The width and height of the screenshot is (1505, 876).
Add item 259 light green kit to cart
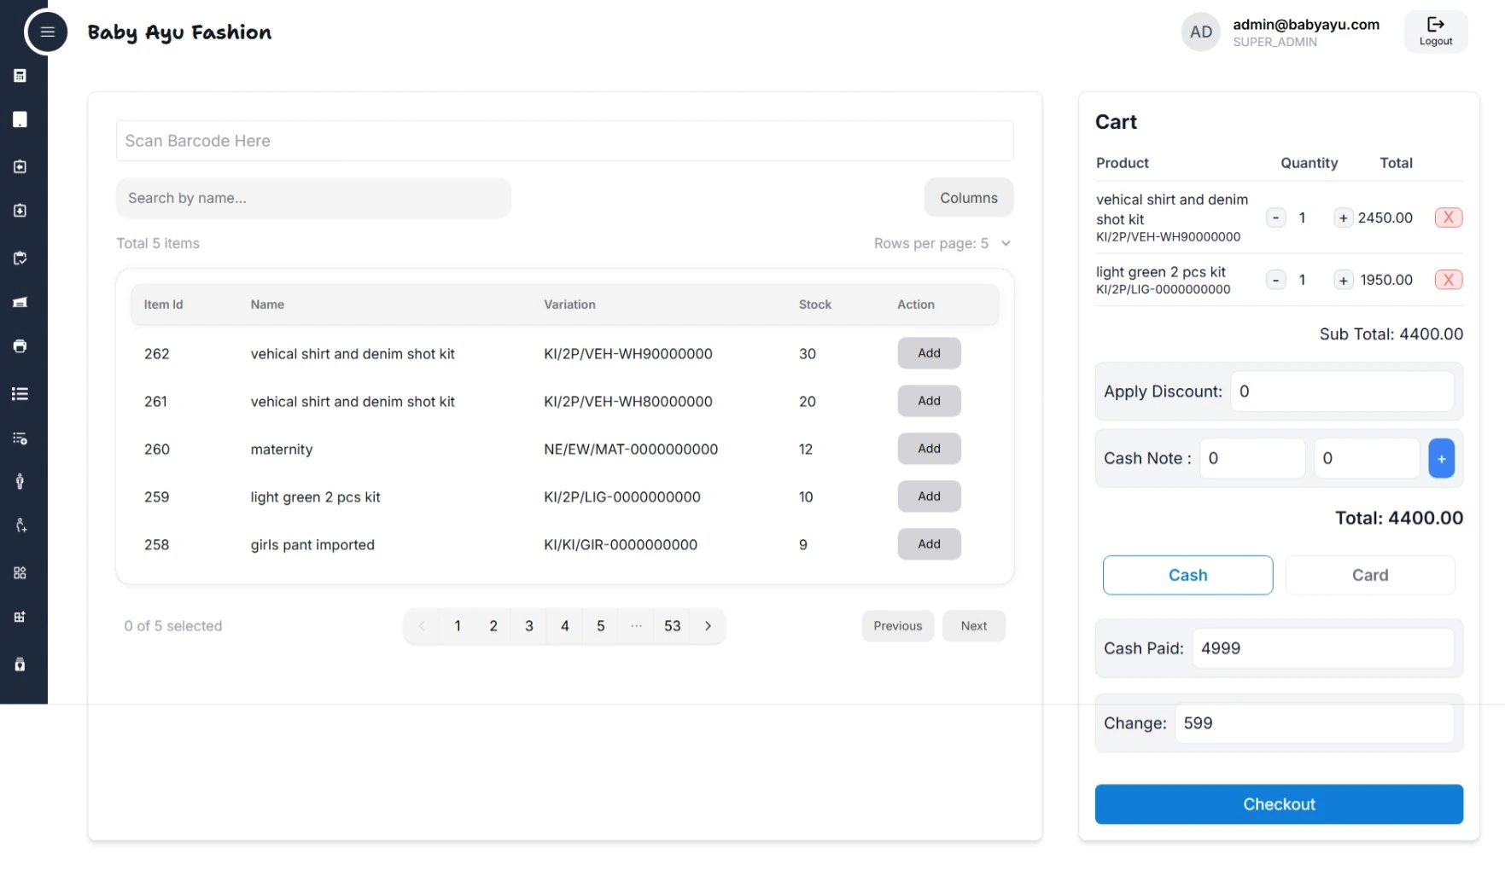(929, 496)
